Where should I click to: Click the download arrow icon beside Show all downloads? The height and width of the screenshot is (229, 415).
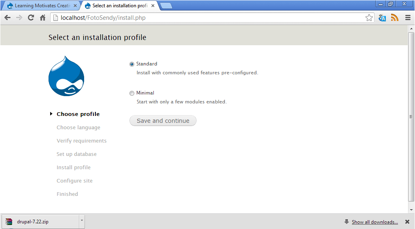[347, 222]
